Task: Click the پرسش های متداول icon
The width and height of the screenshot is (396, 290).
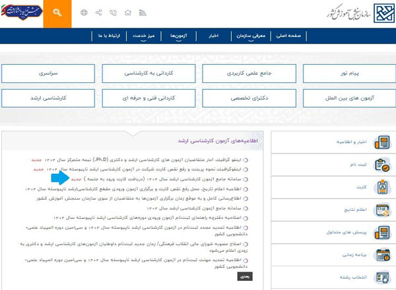Action: (x=382, y=232)
